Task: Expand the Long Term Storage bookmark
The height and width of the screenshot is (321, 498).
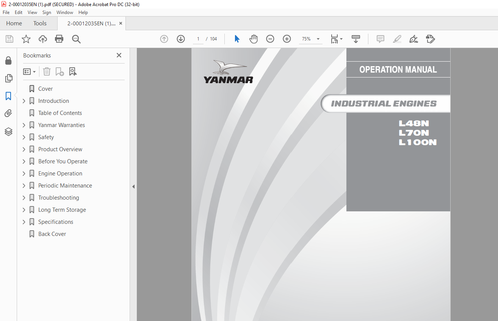Action: [x=24, y=210]
